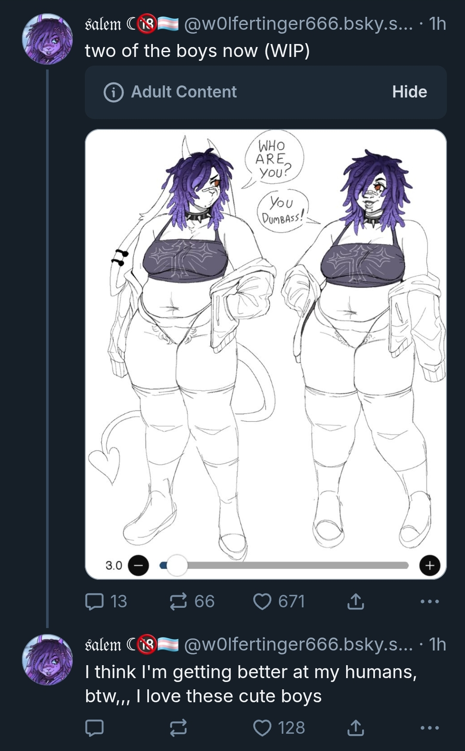Repost the second post by salem

tap(178, 728)
